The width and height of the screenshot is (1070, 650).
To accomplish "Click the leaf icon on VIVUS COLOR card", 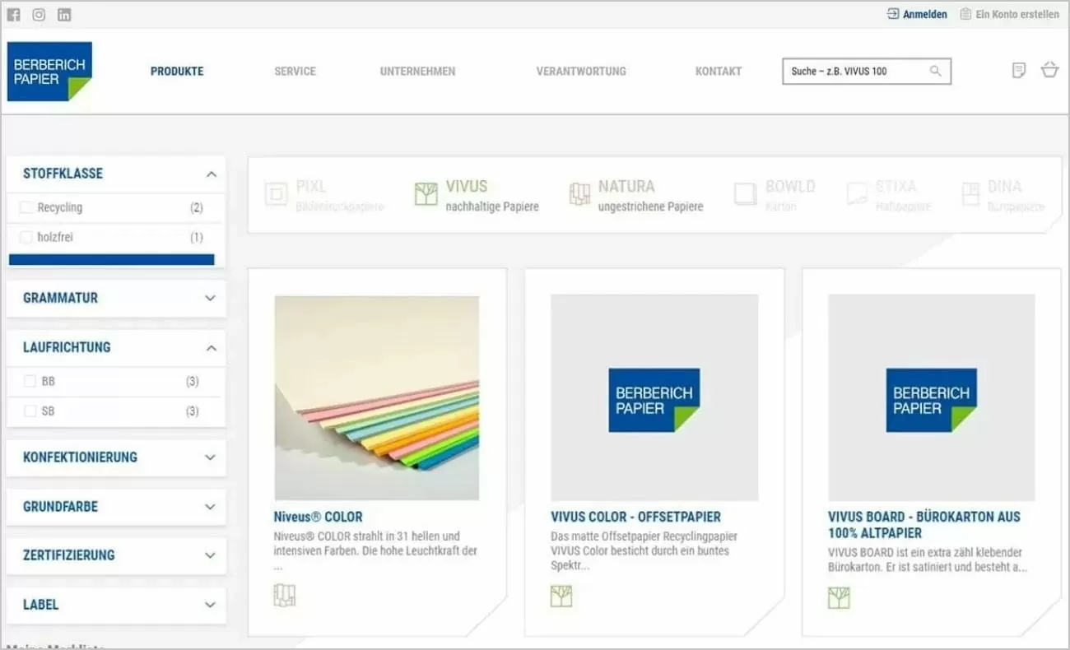I will click(563, 594).
